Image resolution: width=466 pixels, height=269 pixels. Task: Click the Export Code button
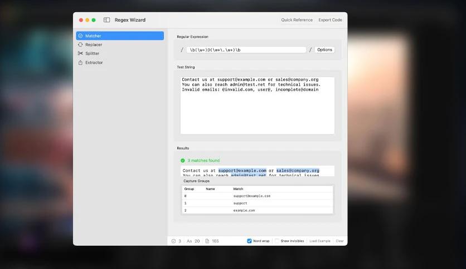(x=330, y=20)
